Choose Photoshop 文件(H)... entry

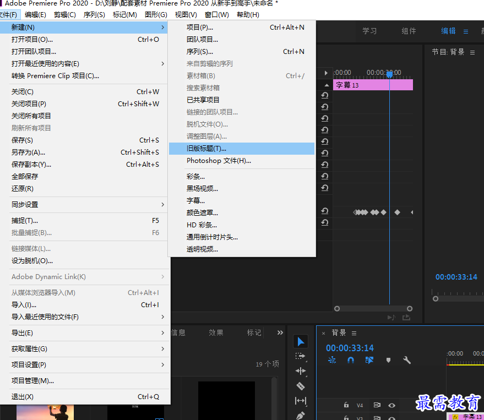click(x=242, y=161)
